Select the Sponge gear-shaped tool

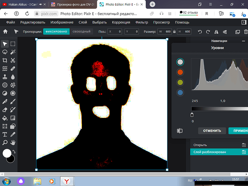click(13, 93)
